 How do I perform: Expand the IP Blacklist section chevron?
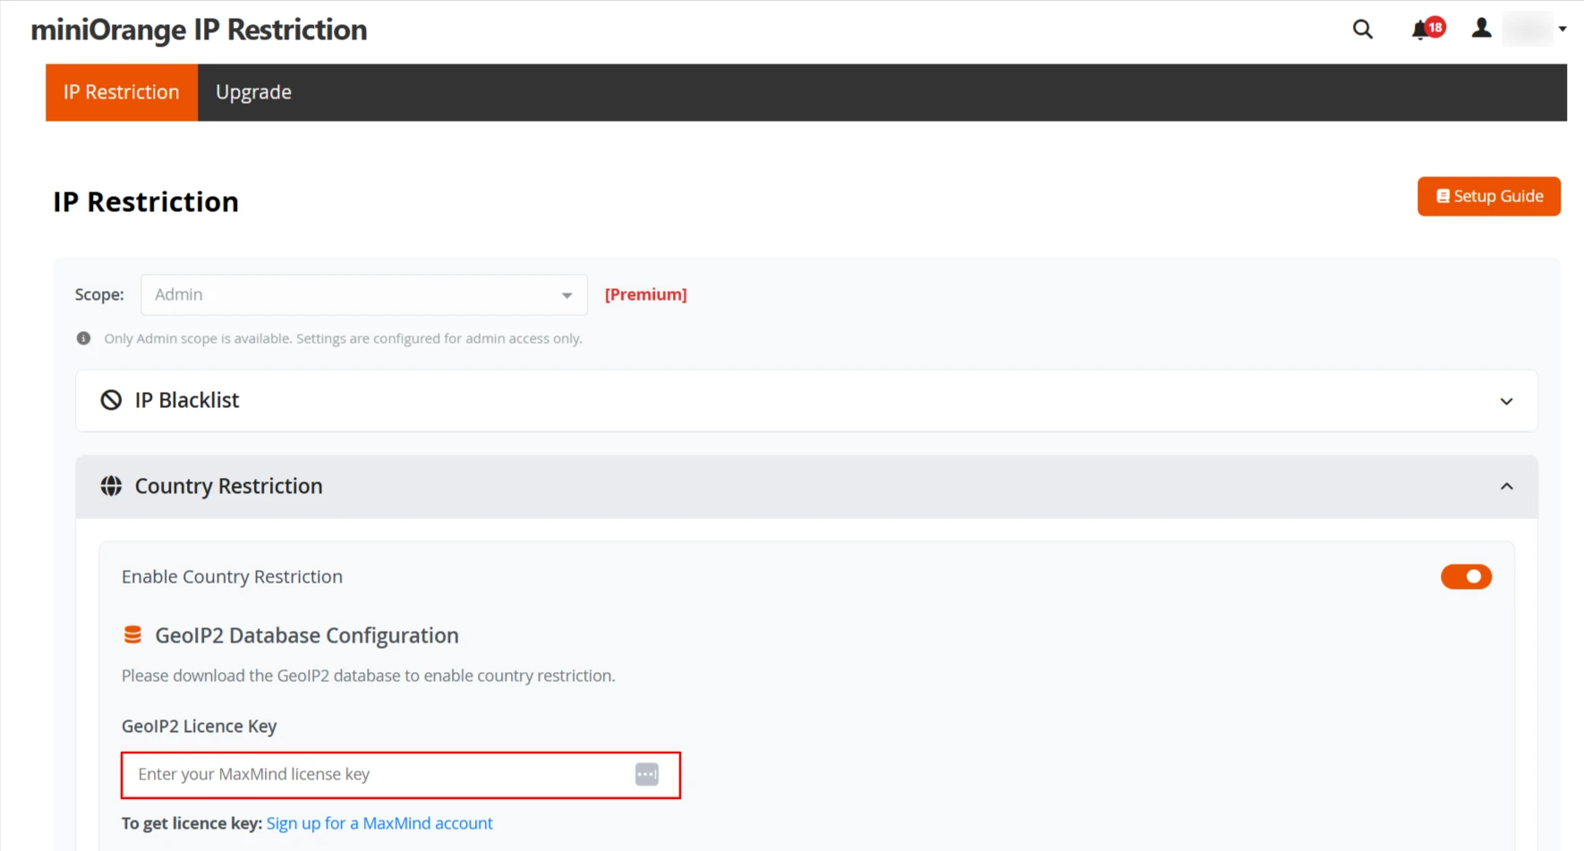1506,401
